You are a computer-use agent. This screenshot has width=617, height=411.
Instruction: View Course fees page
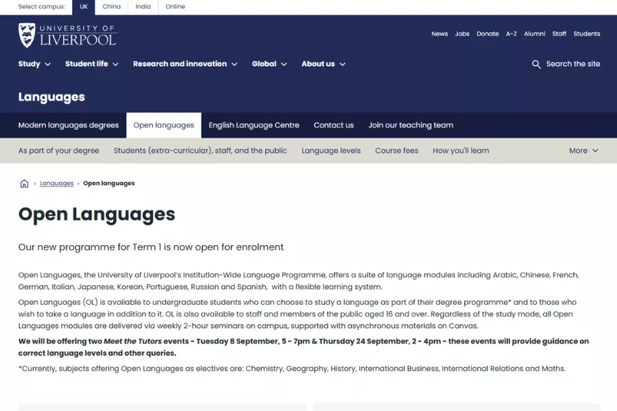(x=397, y=151)
